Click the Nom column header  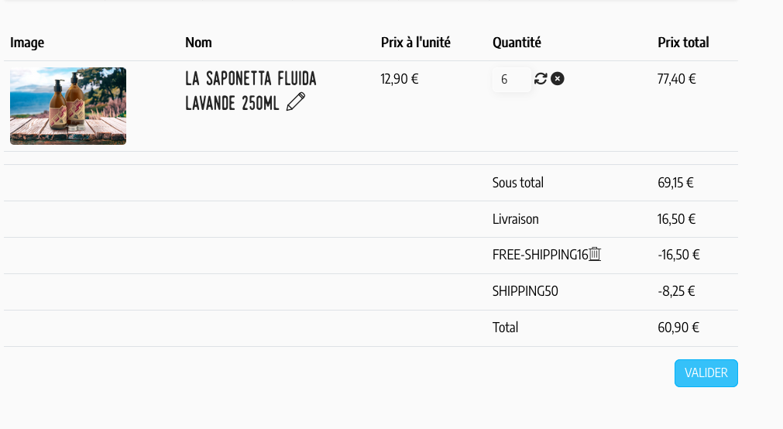[x=198, y=43]
